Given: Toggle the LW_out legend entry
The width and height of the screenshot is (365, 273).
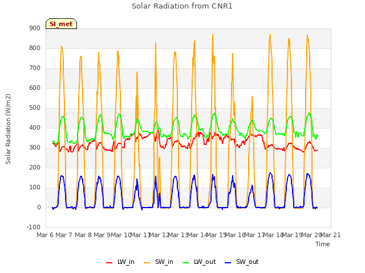Looking at the screenshot, I should click(199, 262).
